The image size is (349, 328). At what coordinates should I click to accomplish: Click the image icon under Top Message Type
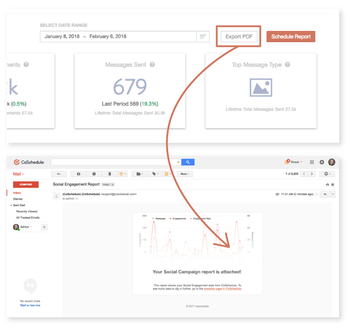[261, 88]
